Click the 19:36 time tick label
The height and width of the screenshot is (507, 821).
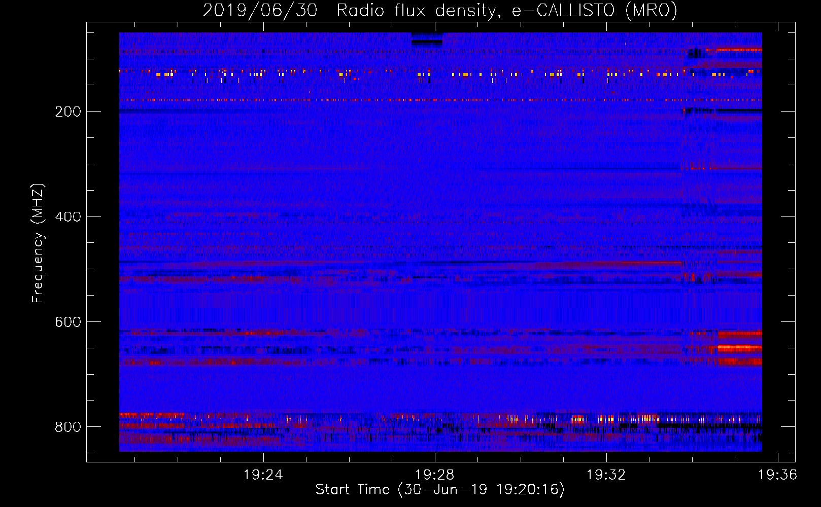(777, 475)
